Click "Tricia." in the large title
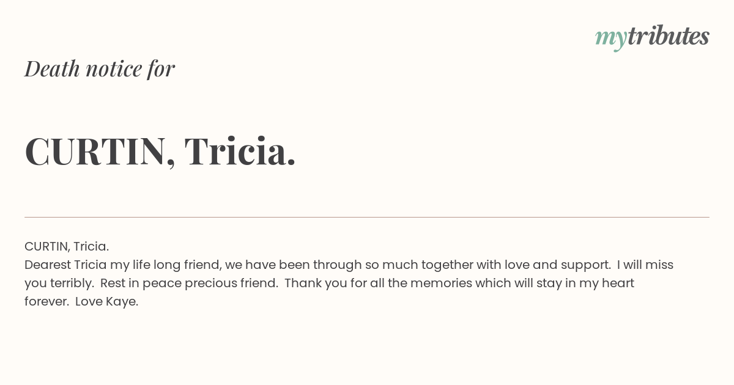Image resolution: width=734 pixels, height=385 pixels. pos(240,151)
